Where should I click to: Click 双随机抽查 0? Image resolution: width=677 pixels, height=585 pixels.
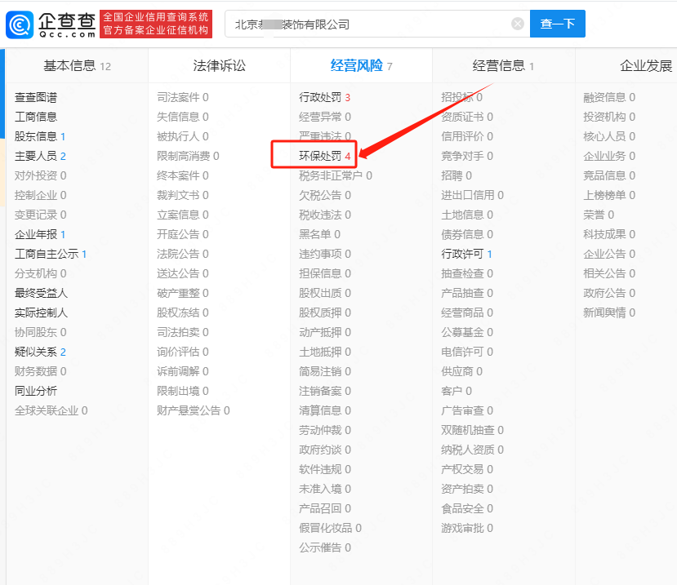coord(472,431)
